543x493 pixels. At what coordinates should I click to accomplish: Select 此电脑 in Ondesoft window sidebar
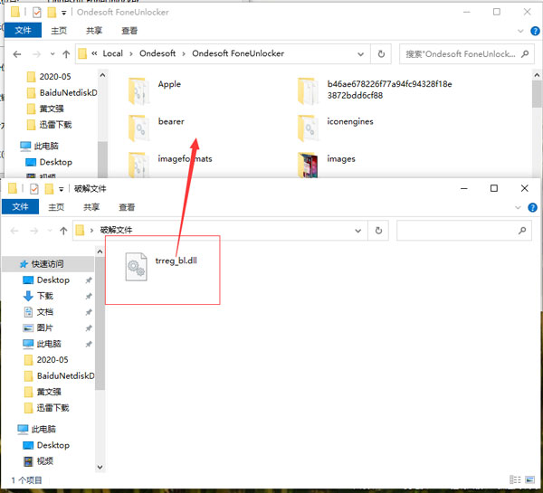pyautogui.click(x=46, y=147)
